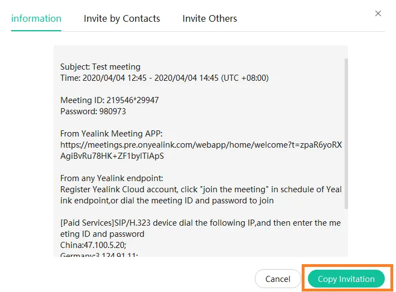
Task: Click the Password: 980973 line
Action: click(x=93, y=111)
